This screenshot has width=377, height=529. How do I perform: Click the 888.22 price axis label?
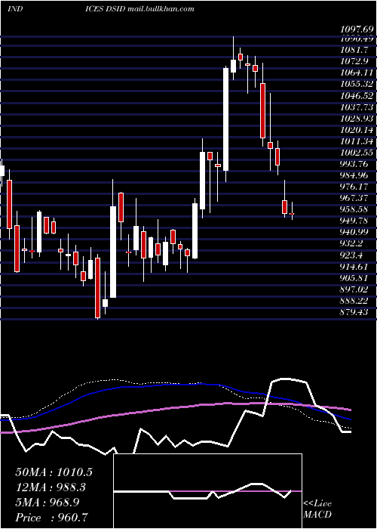354,301
